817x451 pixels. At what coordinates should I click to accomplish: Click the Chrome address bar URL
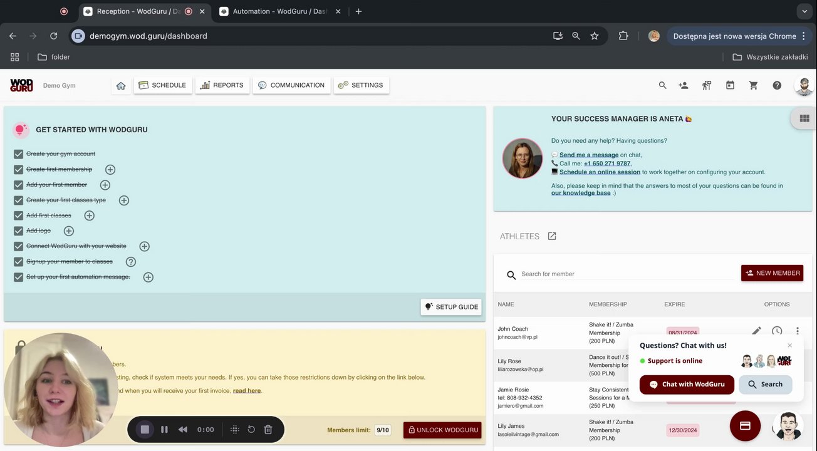coord(148,36)
